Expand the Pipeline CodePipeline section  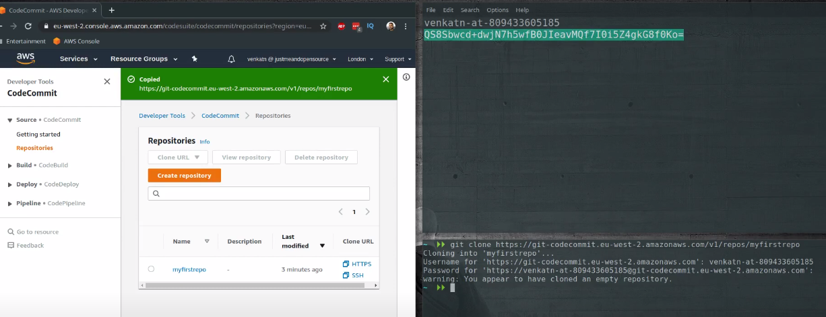[x=10, y=203]
